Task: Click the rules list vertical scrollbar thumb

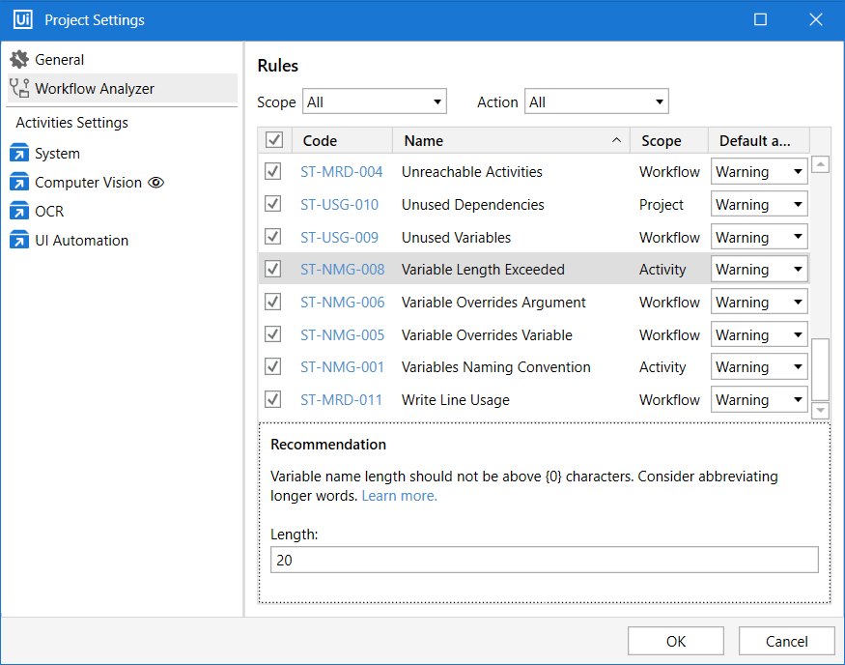Action: pyautogui.click(x=820, y=369)
